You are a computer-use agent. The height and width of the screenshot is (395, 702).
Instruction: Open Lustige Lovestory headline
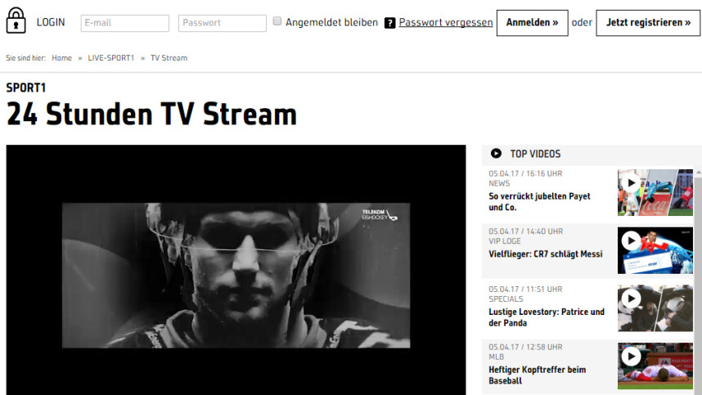click(547, 317)
